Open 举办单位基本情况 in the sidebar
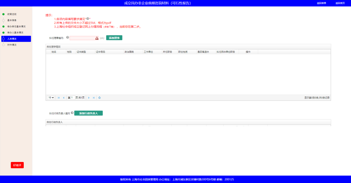 pos(16,27)
